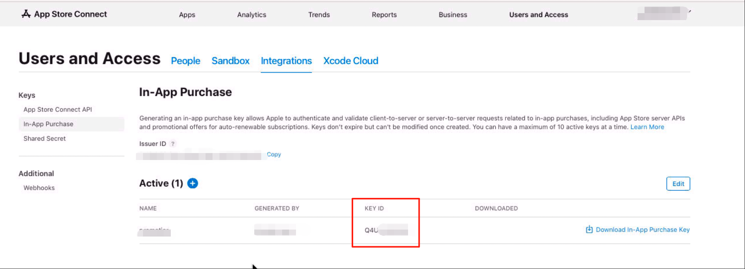This screenshot has width=745, height=269.
Task: Select Users and Access in top navigation
Action: click(538, 15)
